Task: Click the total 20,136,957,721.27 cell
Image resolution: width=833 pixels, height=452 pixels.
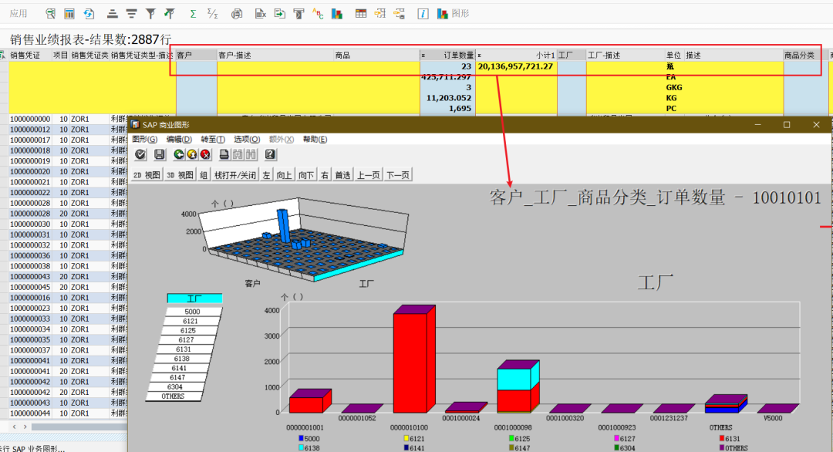Action: [516, 66]
